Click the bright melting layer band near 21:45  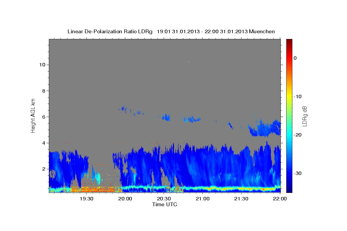(x=260, y=189)
